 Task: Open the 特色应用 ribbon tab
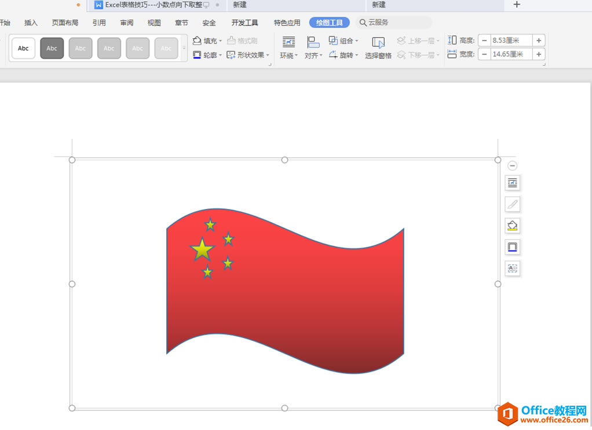coord(287,23)
